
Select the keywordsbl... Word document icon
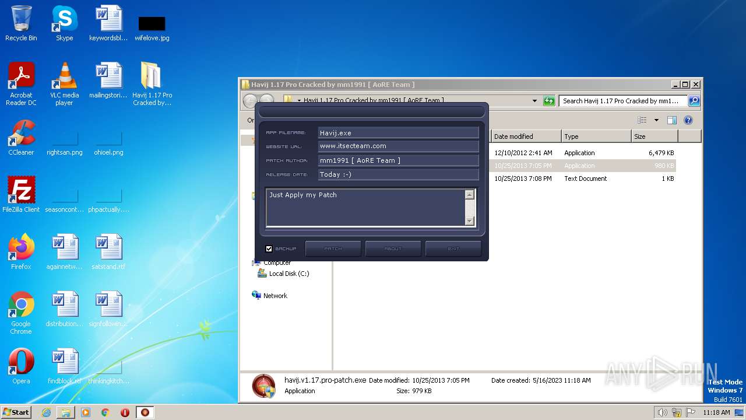point(108,23)
